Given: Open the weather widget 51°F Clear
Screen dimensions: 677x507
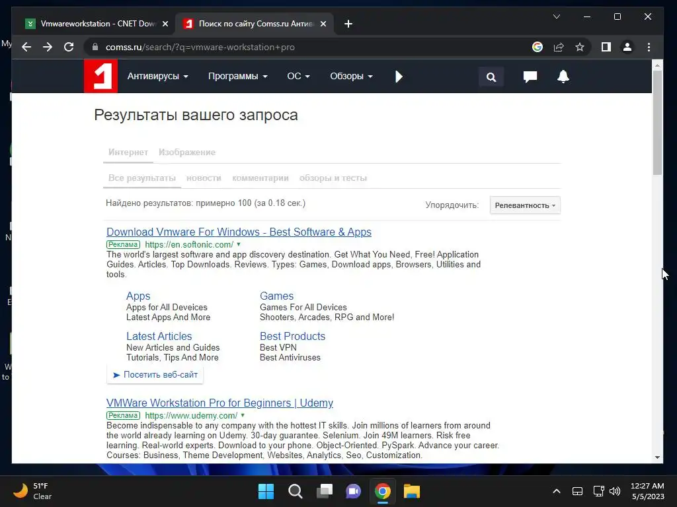Looking at the screenshot, I should (33, 491).
